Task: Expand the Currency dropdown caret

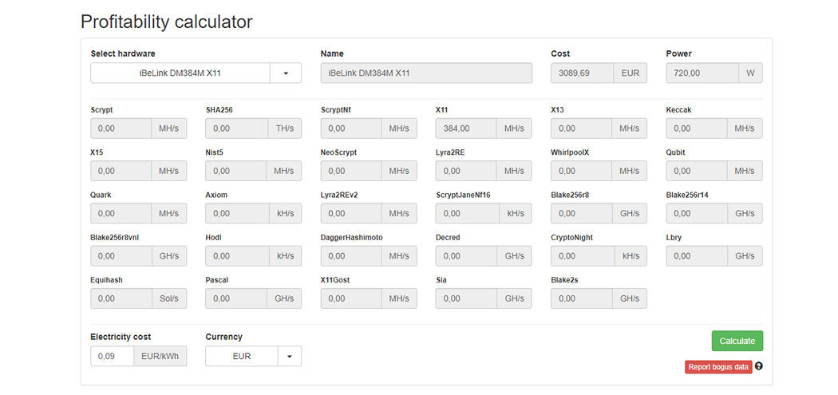Action: 290,356
